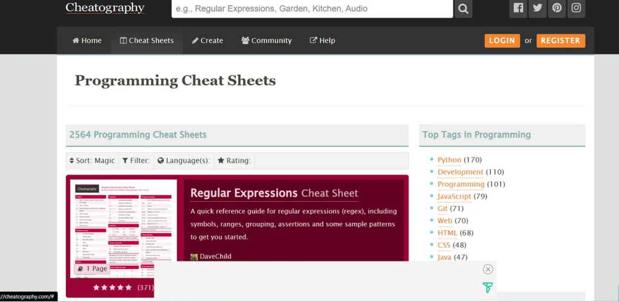Select the Web tag
The height and width of the screenshot is (302, 619).
[x=445, y=221]
